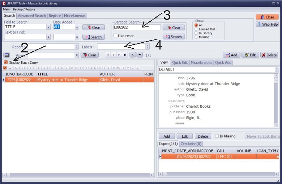
Task: Delete the selected library record
Action: coord(269,55)
